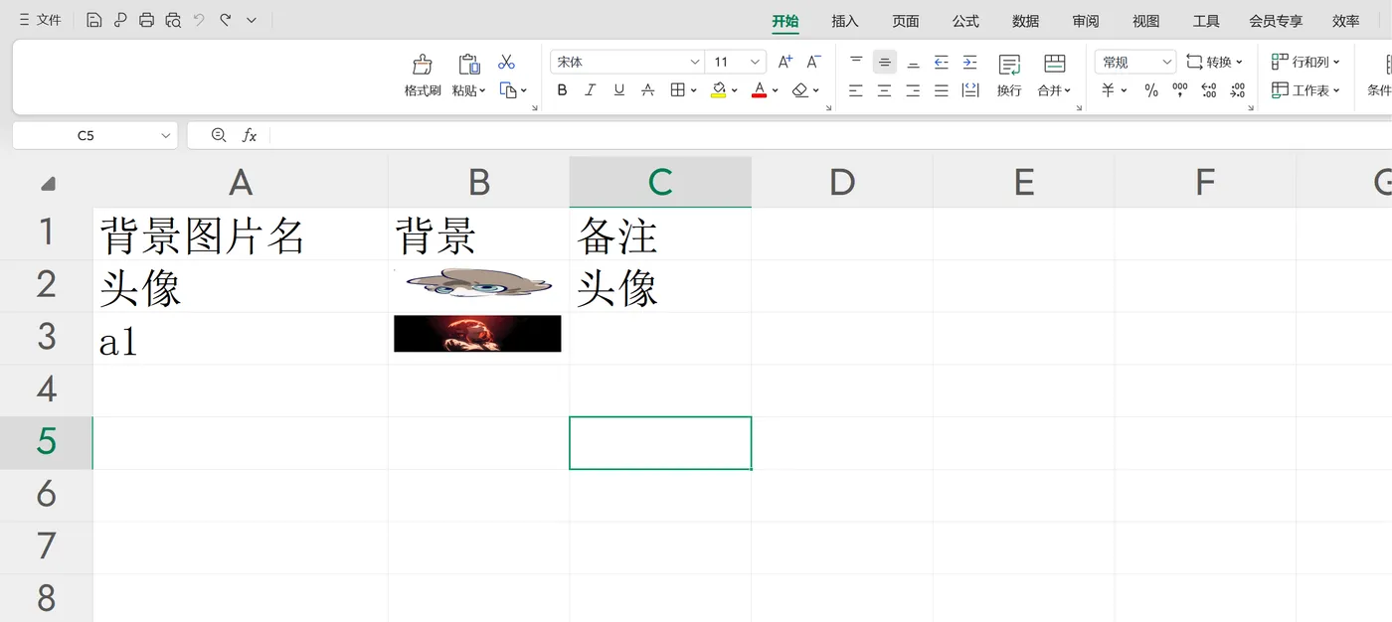Open the 文件 menu
Viewport: 1392px width, 622px height.
point(41,20)
